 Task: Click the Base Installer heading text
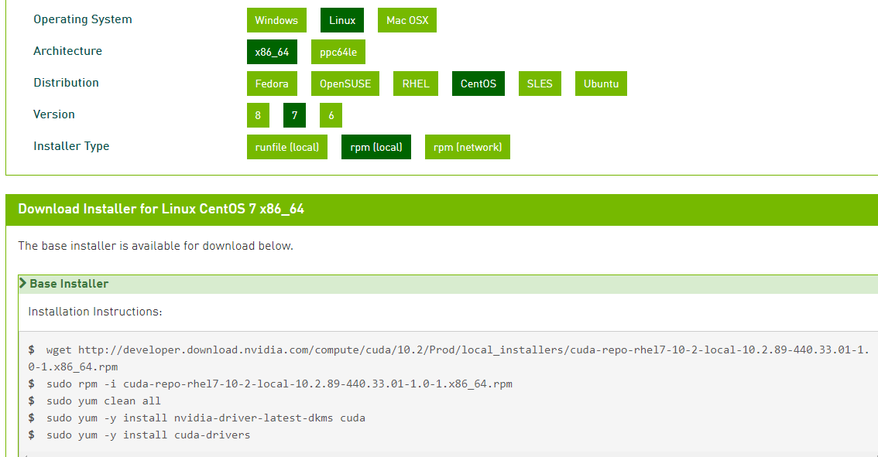tap(69, 284)
